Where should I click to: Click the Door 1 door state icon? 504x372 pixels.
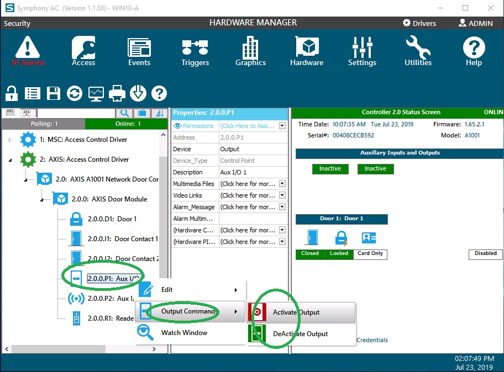[312, 238]
